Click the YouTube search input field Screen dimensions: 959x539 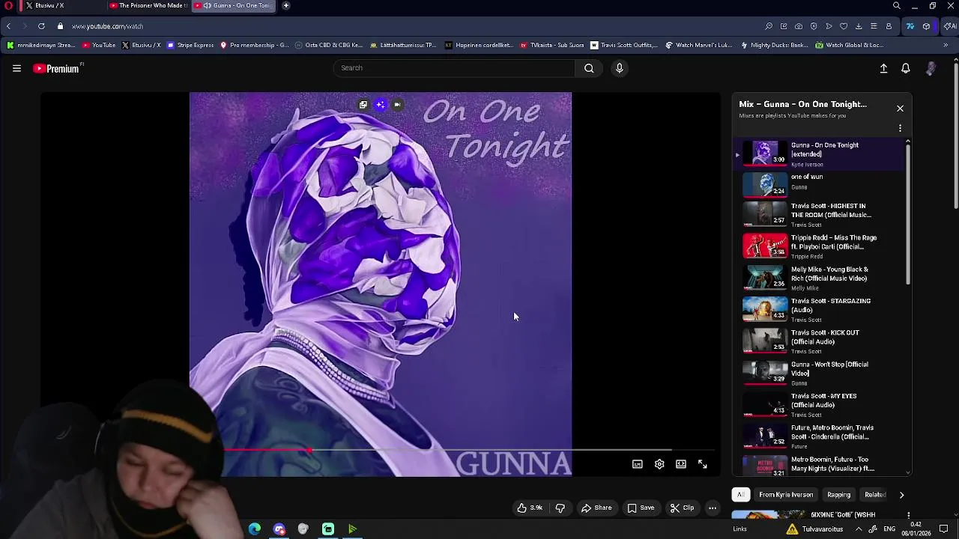pyautogui.click(x=454, y=68)
